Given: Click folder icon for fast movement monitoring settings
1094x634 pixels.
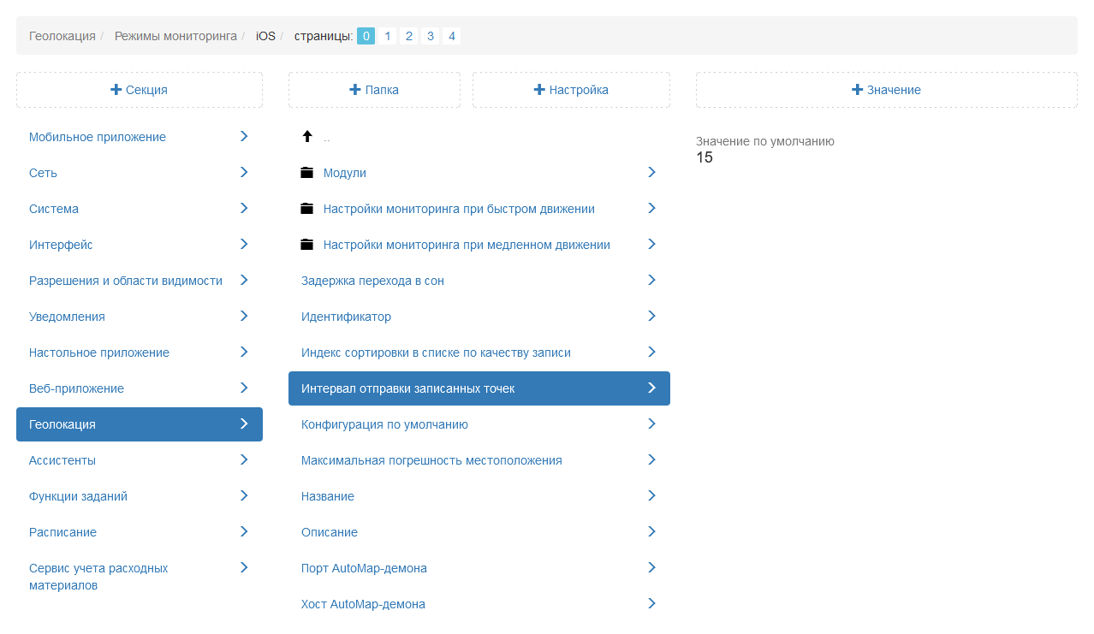Looking at the screenshot, I should (x=307, y=209).
